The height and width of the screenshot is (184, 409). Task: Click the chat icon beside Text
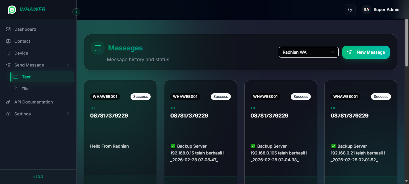tap(16, 77)
